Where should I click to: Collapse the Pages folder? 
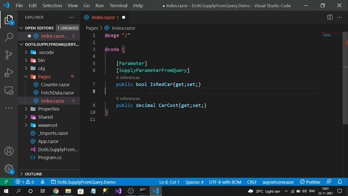pyautogui.click(x=26, y=77)
